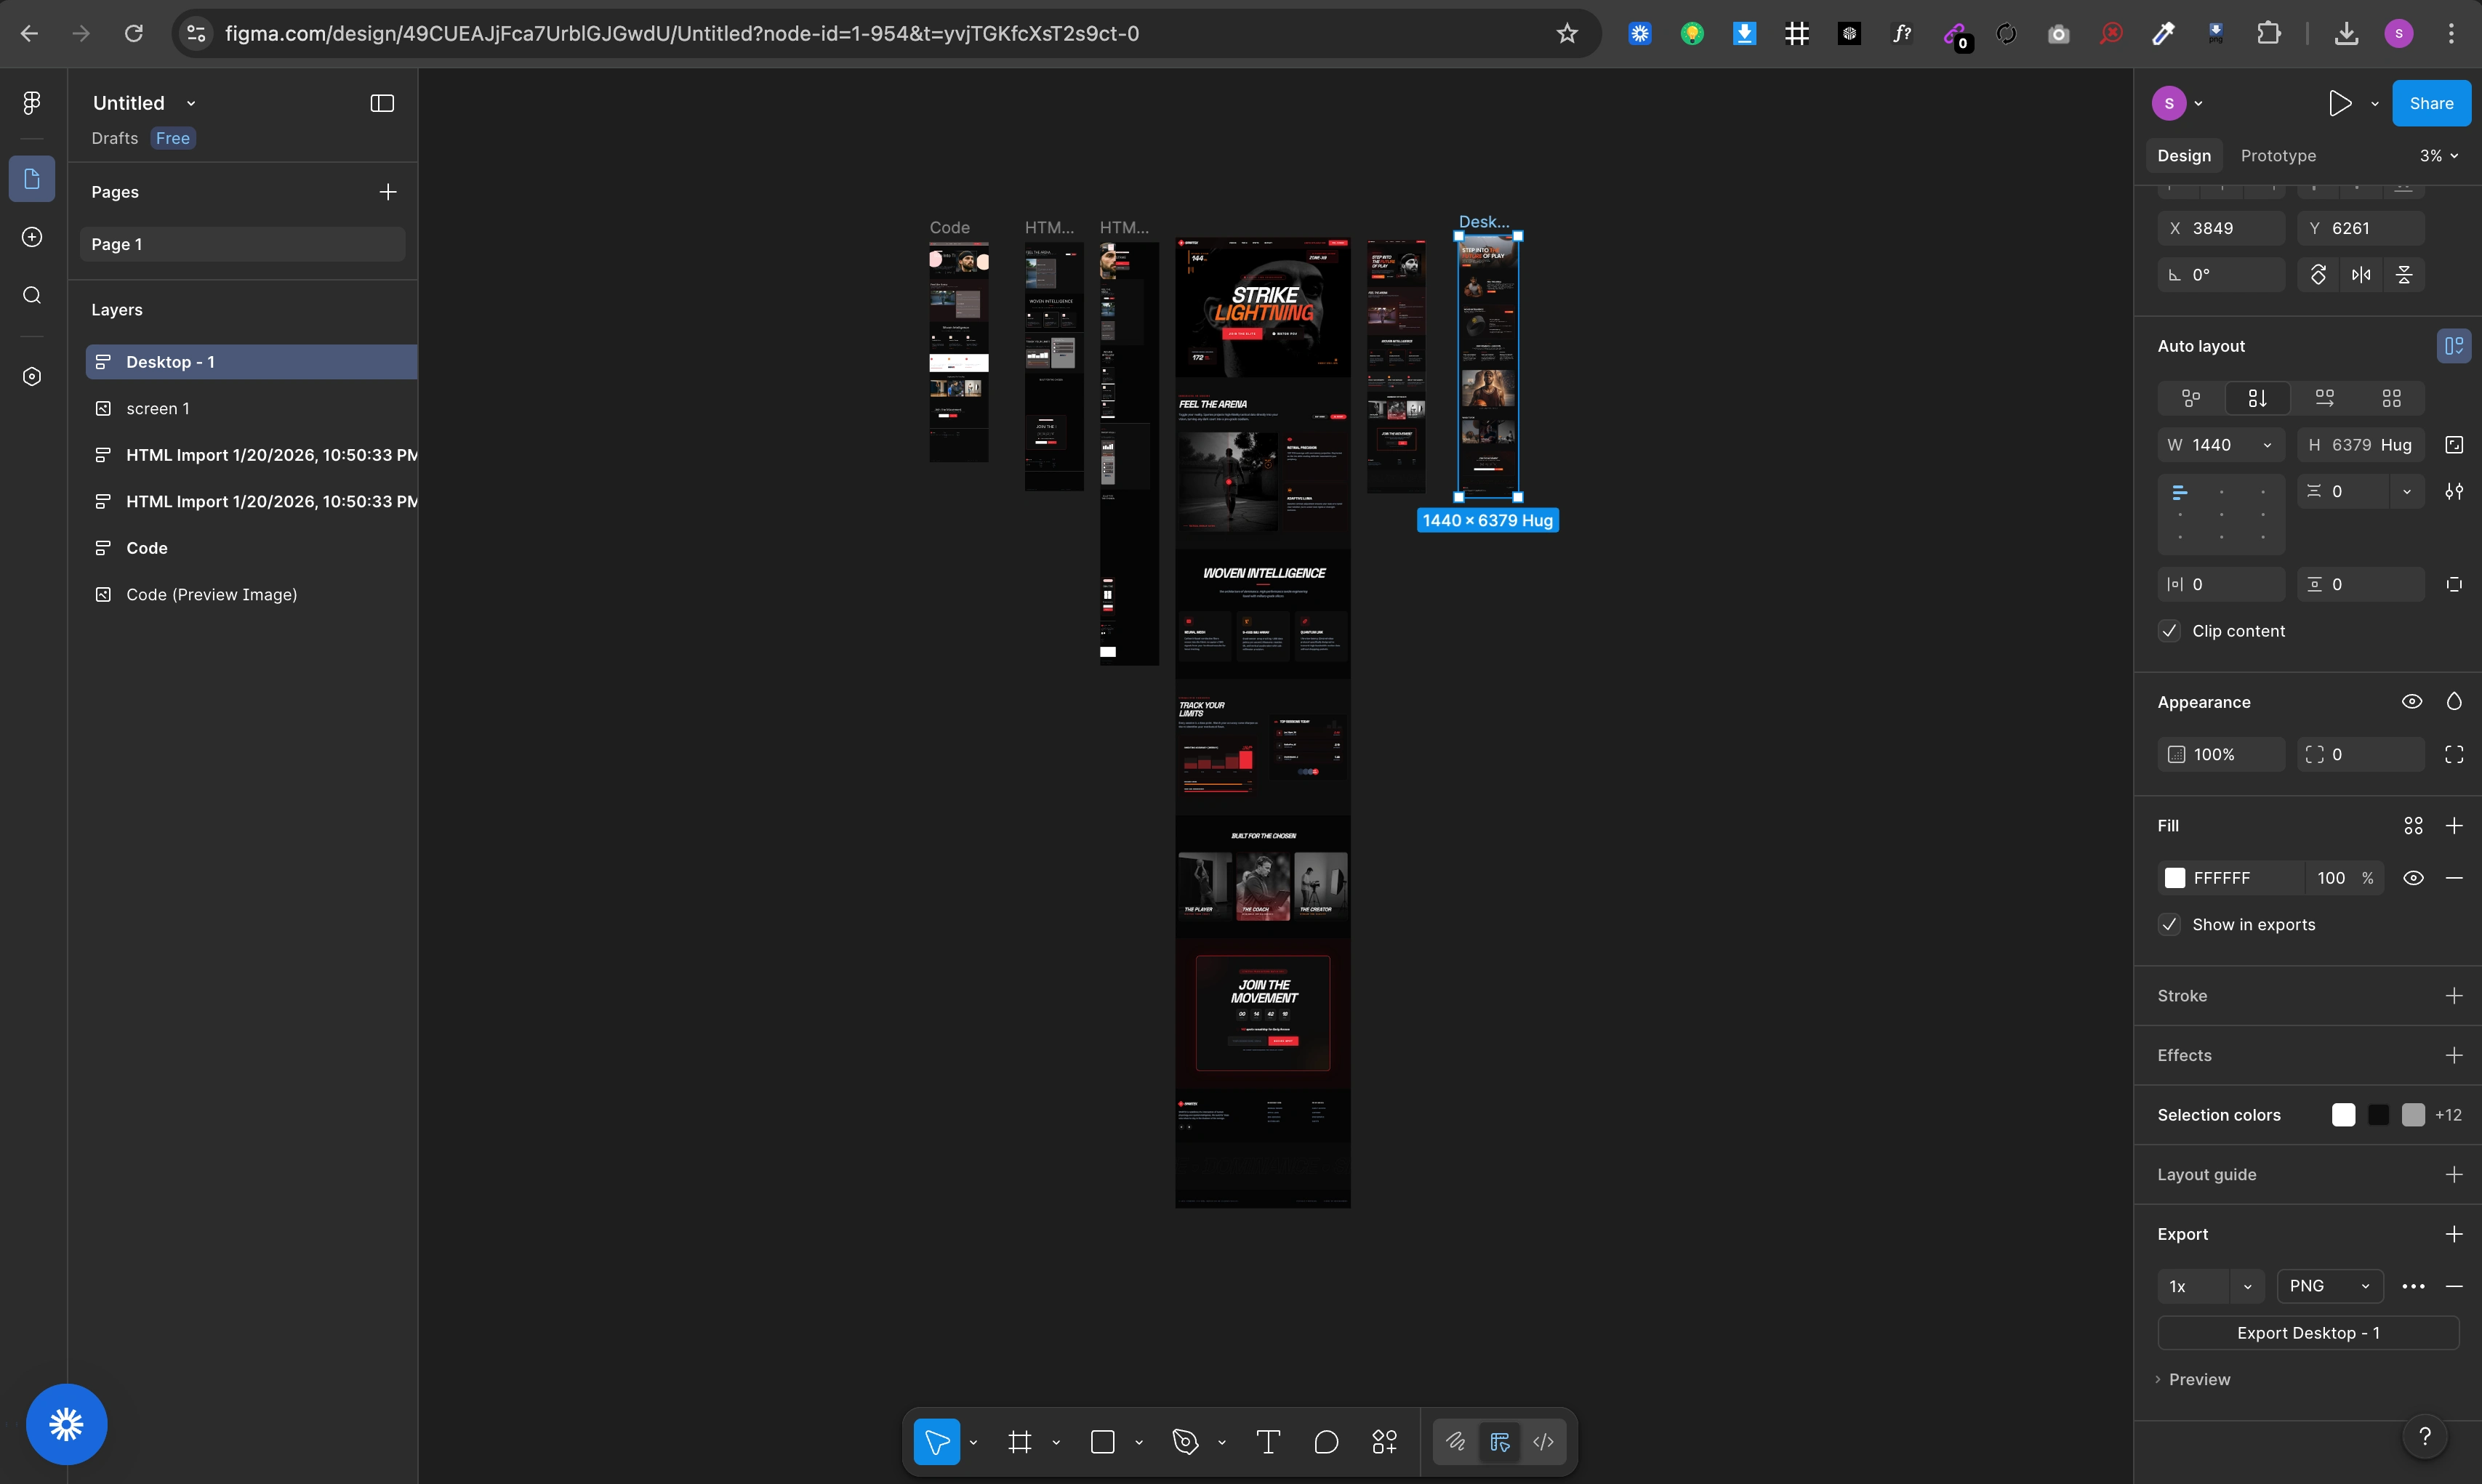The width and height of the screenshot is (2482, 1484).
Task: Switch to the Prototype tab
Action: 2277,156
